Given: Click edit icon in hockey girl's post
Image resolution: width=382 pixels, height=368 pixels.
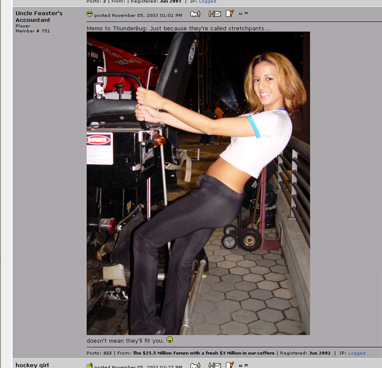Looking at the screenshot, I should coord(229,365).
